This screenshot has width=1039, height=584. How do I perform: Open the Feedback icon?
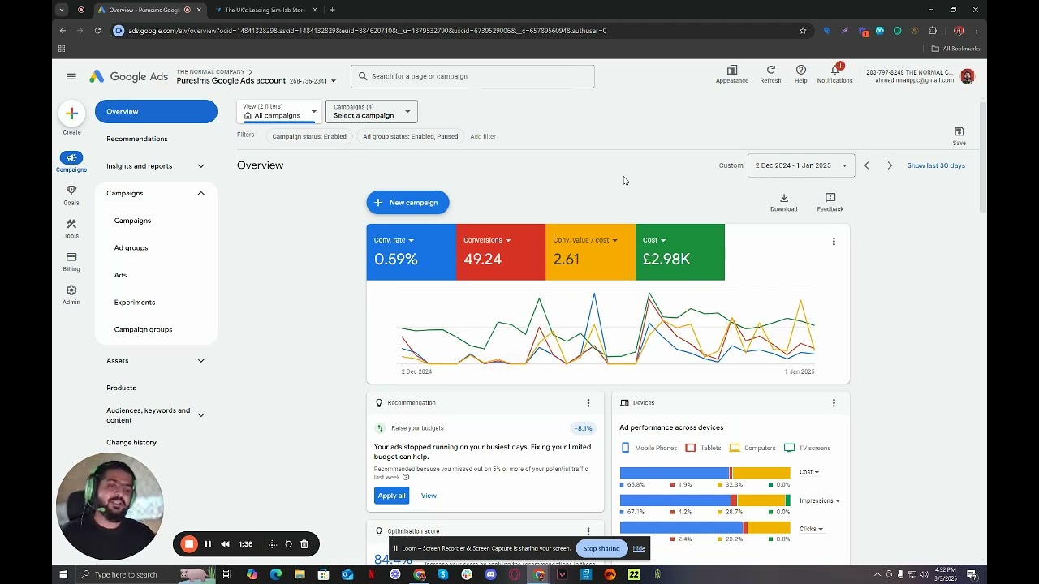830,202
